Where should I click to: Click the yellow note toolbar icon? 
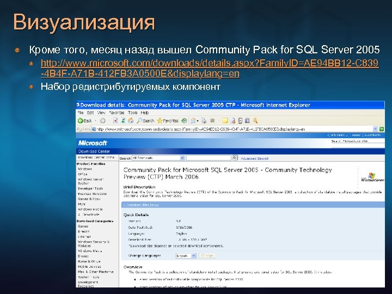click(225, 121)
